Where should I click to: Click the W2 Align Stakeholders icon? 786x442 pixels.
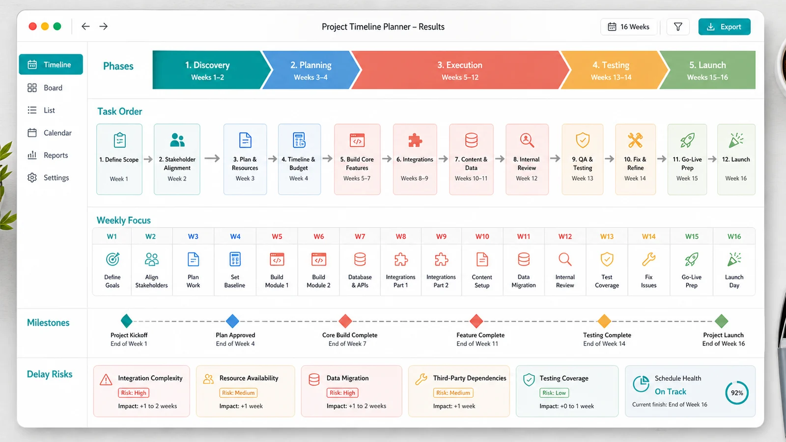[152, 259]
